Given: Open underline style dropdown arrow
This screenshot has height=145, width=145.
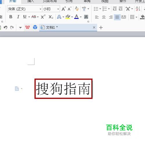Looking at the screenshot, I should pyautogui.click(x=29, y=17).
